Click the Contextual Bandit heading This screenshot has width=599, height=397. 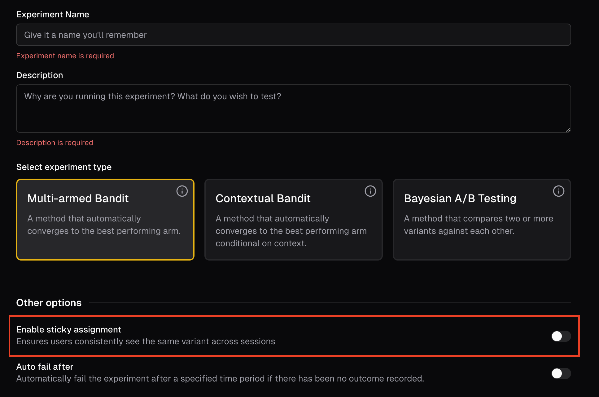tap(263, 198)
